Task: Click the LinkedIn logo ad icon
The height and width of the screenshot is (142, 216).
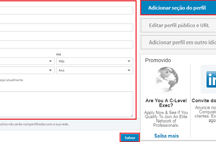Action: [208, 80]
